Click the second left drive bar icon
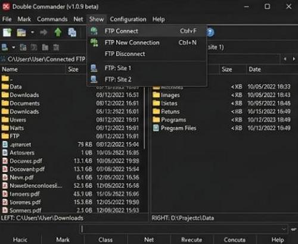Viewport: 298px width, 244px height. (23, 48)
